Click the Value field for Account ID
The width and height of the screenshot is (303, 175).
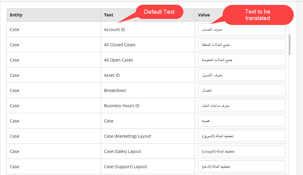pos(242,30)
